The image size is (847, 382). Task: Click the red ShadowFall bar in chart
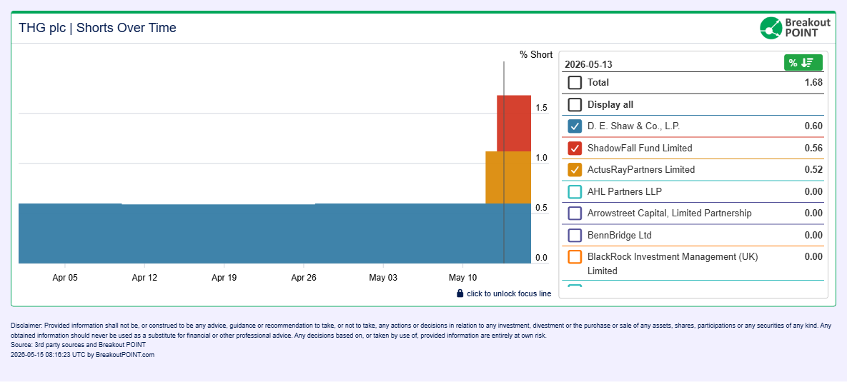[514, 123]
